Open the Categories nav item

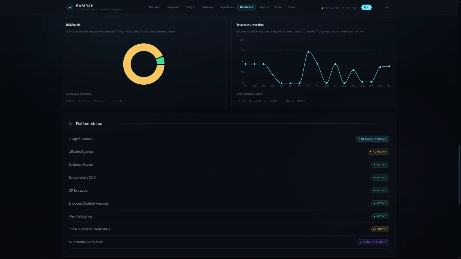[173, 7]
